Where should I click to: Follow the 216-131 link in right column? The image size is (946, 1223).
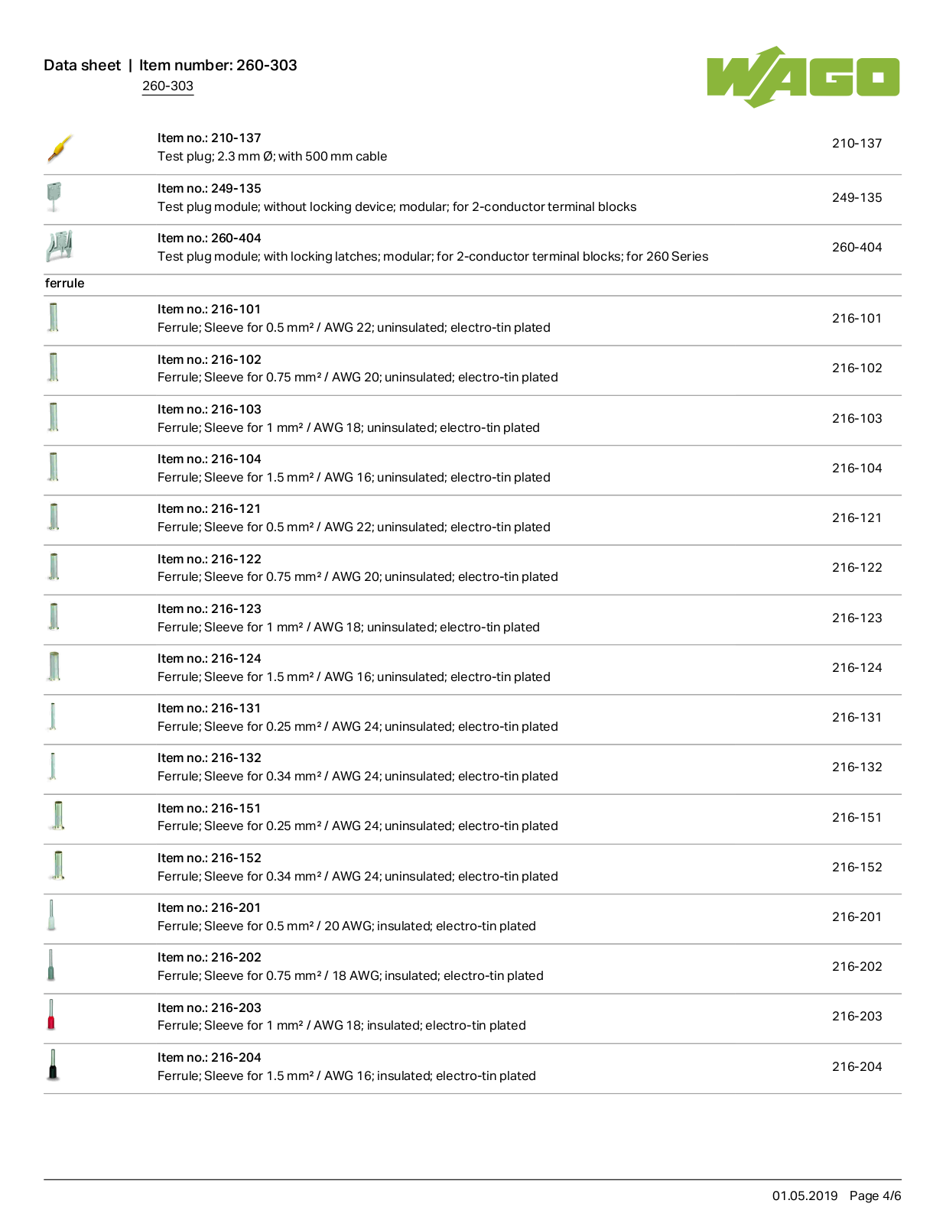tap(857, 718)
